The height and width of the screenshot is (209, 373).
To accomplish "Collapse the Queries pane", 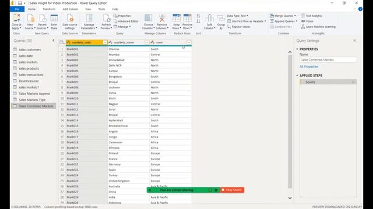I will click(53, 41).
